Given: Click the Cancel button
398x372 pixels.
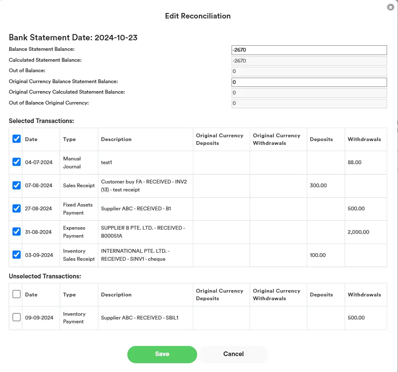Looking at the screenshot, I should 233,354.
